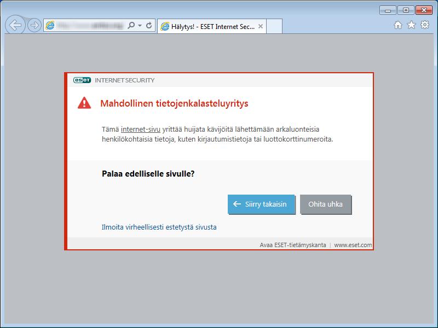Maximize the browser window
Image resolution: width=438 pixels, height=328 pixels.
(x=406, y=10)
